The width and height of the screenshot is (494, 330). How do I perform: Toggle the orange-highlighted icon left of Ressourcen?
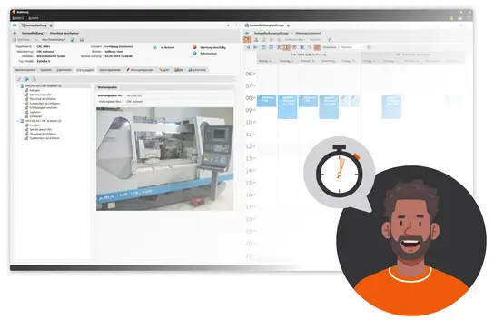click(317, 47)
